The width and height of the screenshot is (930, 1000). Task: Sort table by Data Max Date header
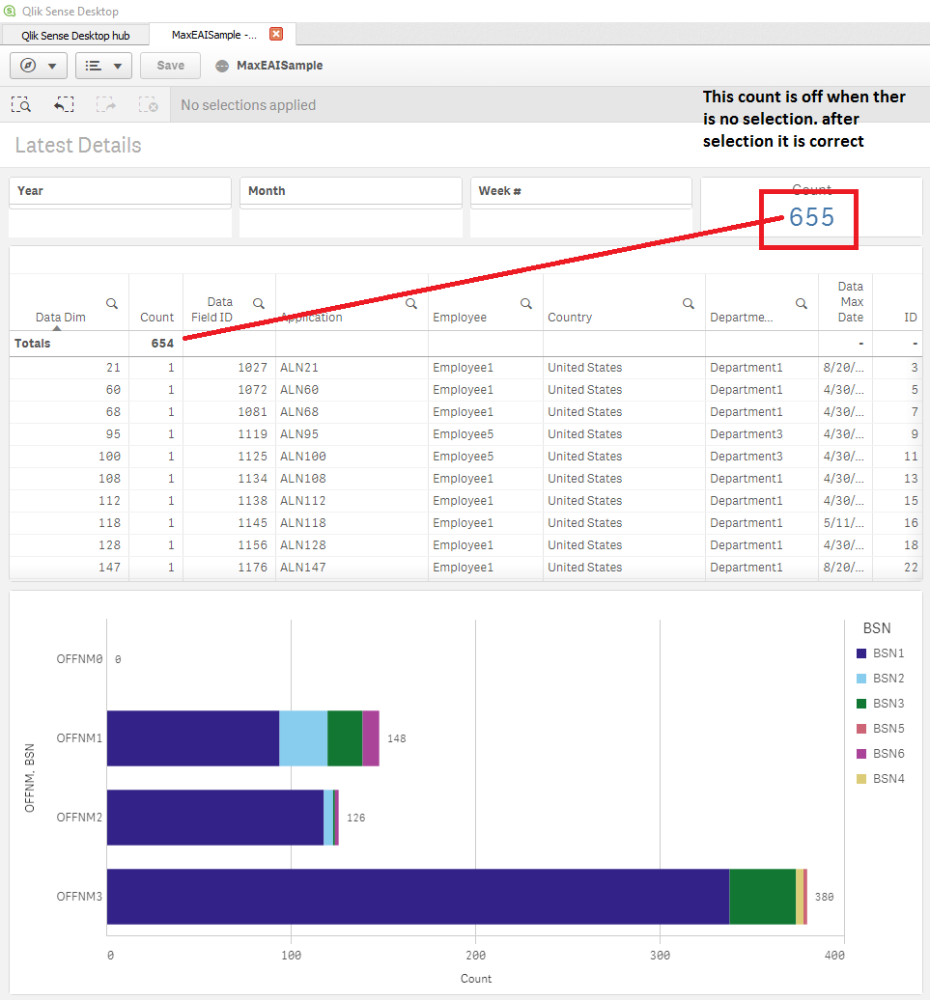(x=850, y=301)
